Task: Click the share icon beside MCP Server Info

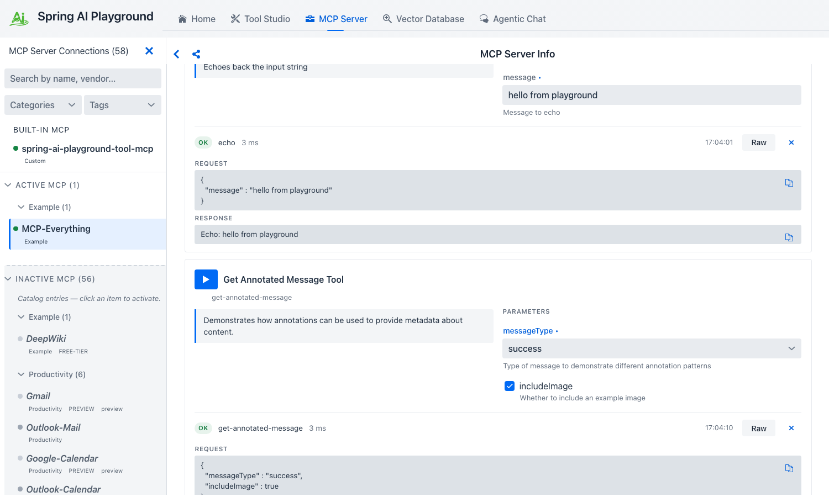Action: pos(196,54)
